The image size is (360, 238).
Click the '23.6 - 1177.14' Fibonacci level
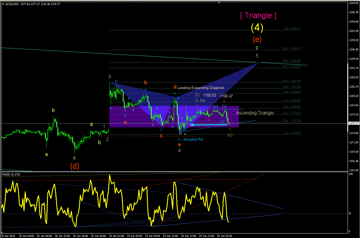[x=292, y=121]
